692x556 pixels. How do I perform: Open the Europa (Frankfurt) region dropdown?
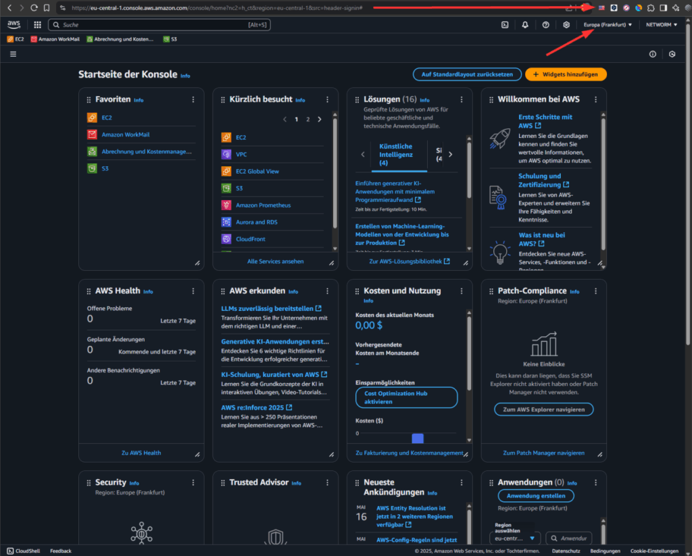coord(608,25)
